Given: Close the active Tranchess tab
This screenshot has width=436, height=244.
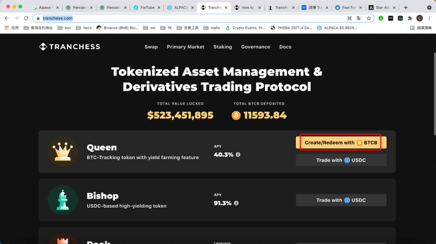Looking at the screenshot, I should (226, 8).
